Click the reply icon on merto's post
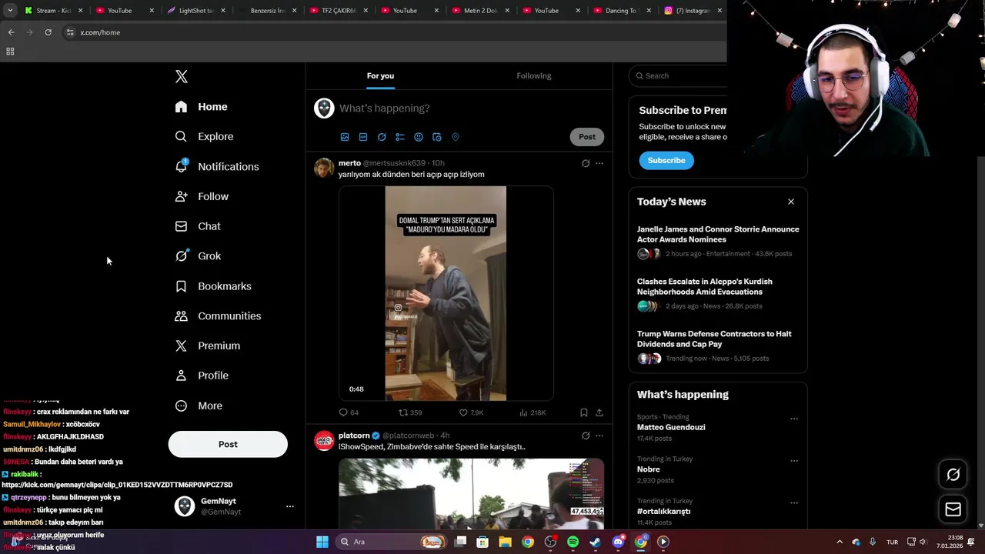985x554 pixels. point(343,412)
